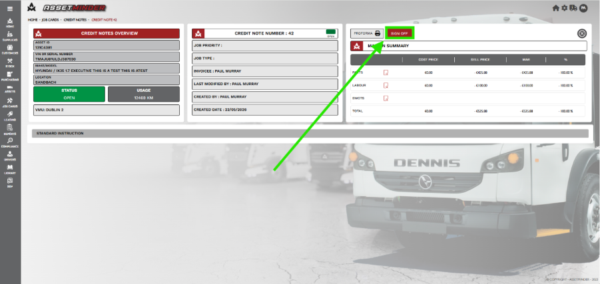Open the hamburger menu in the sidebar

tap(10, 9)
